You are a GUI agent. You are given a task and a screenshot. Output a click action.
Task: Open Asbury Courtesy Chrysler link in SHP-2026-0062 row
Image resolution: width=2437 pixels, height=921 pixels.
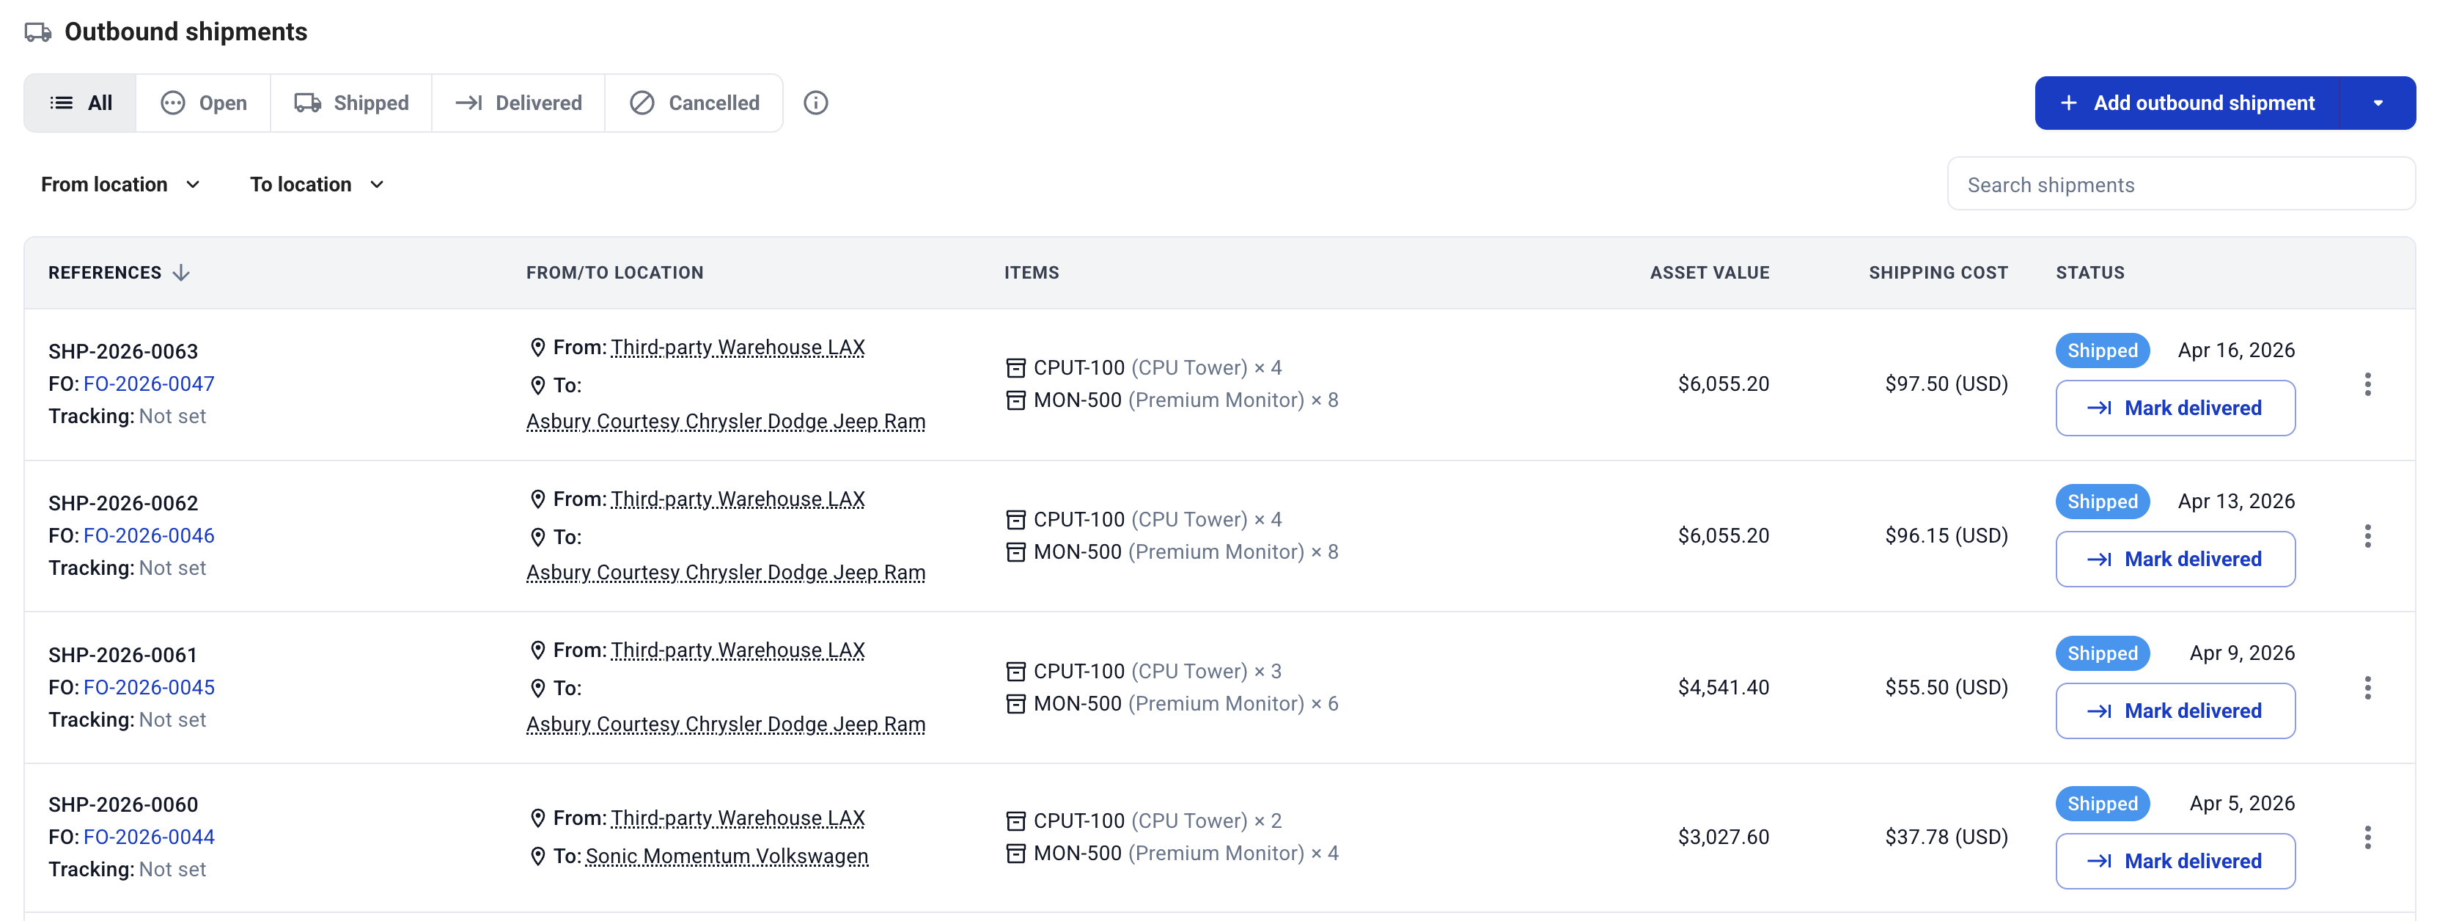coord(726,573)
